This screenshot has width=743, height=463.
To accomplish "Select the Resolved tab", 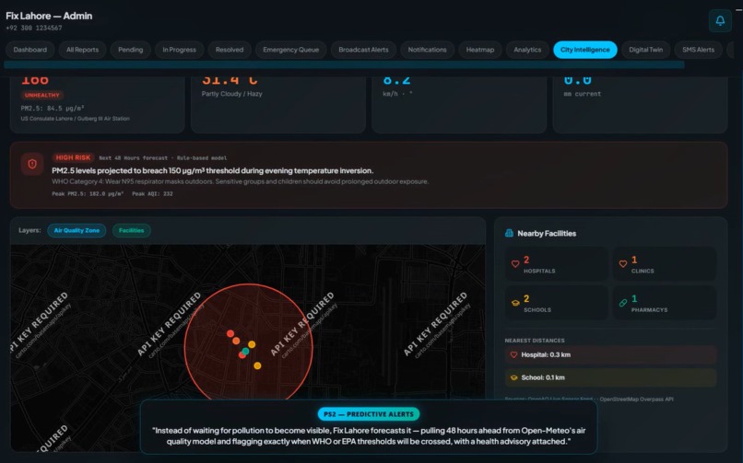I will pos(230,50).
